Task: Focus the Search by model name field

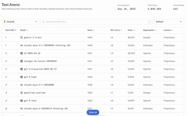Action: [x=96, y=22]
